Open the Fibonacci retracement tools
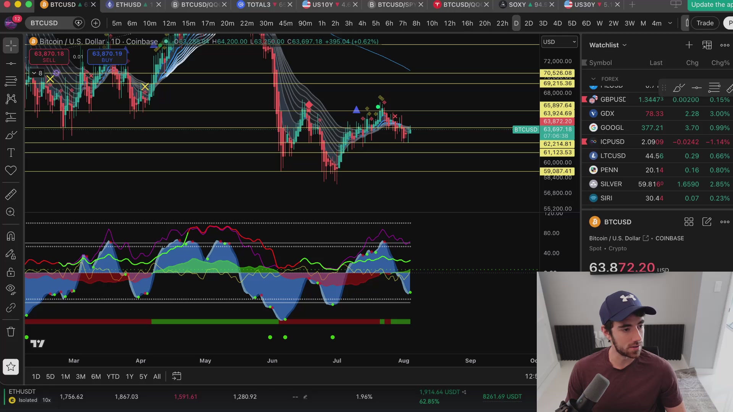 pyautogui.click(x=11, y=81)
